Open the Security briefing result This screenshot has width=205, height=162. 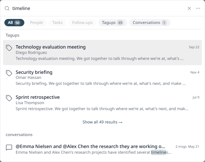[x=102, y=78]
